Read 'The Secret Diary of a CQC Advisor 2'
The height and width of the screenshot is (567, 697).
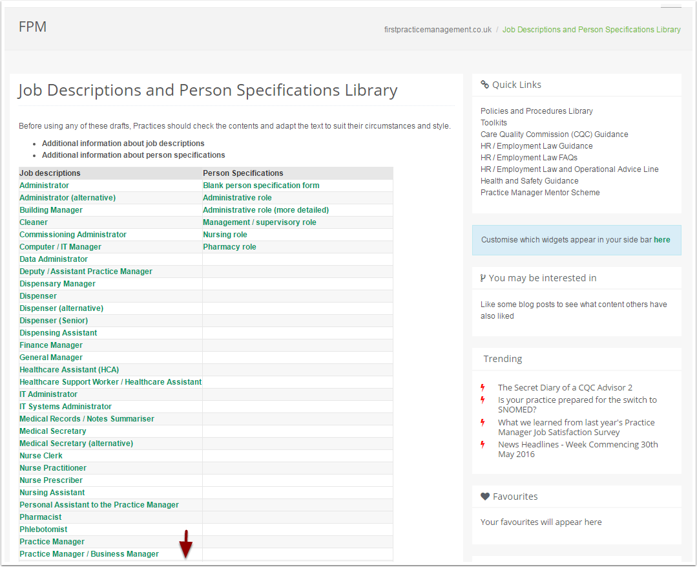point(565,388)
